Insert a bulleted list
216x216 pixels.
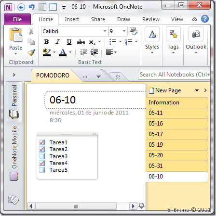(x=113, y=42)
